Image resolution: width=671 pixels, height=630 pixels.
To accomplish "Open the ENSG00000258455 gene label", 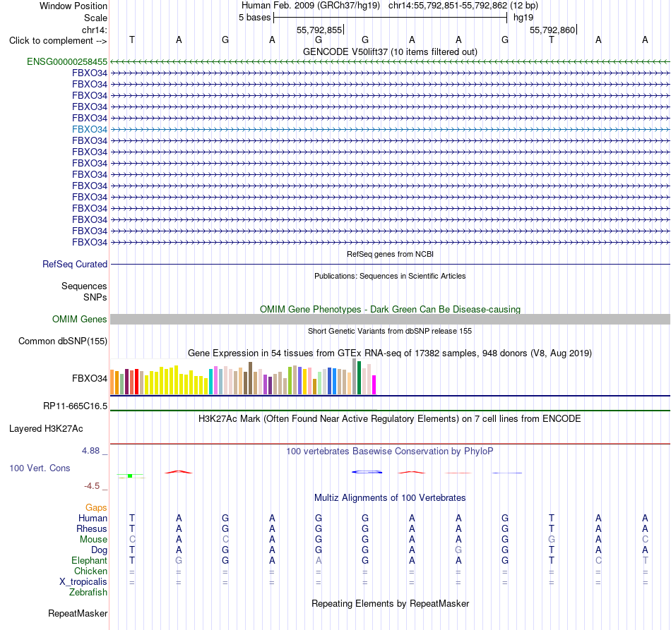I will point(67,61).
